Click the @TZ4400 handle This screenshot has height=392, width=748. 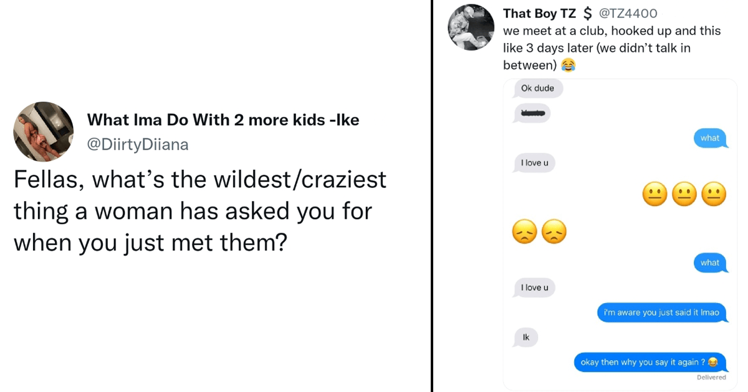tap(628, 14)
